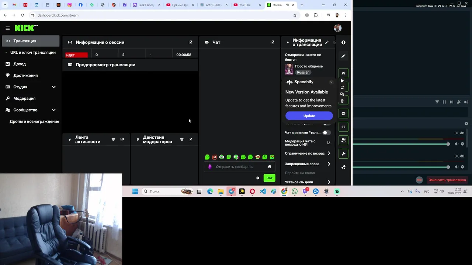Focus the Отправить сообщение chat input

point(240,167)
